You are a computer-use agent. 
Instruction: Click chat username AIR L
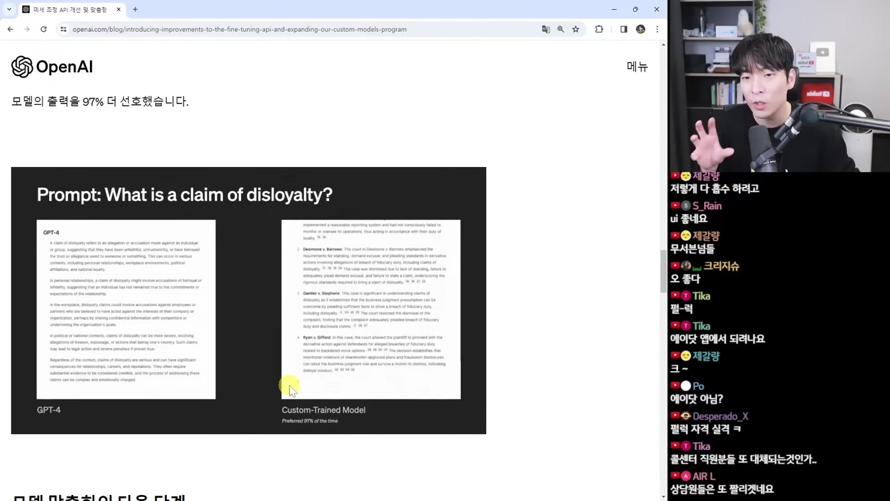704,476
